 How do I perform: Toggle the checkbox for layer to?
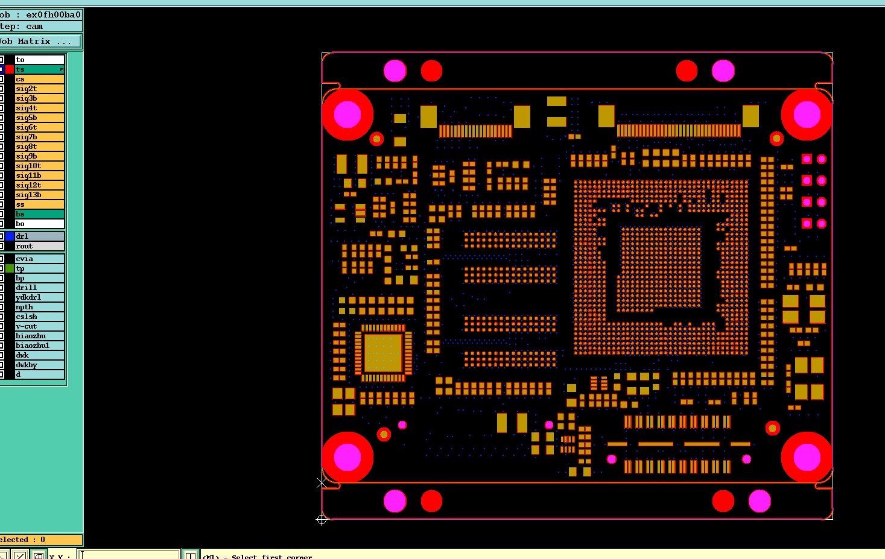(x=2, y=60)
